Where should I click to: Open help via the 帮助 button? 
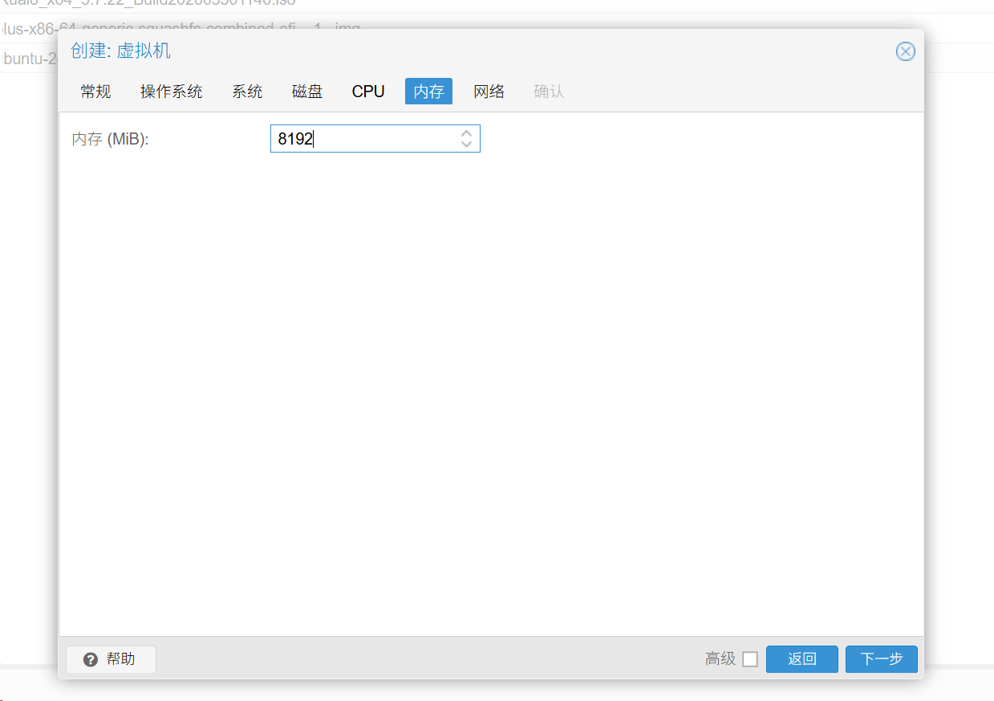[x=111, y=659]
